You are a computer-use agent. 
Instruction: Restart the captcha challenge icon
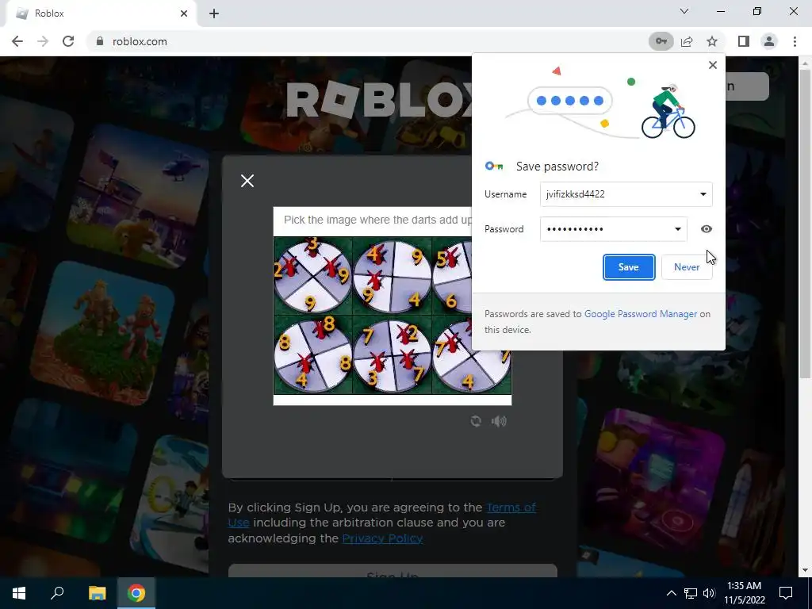[x=476, y=421]
